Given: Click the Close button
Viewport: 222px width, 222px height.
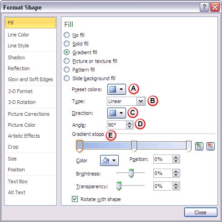Looking at the screenshot, I should (201, 212).
